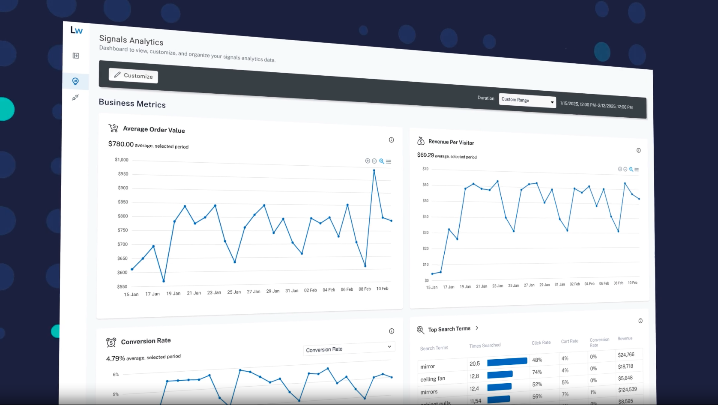This screenshot has width=718, height=405.
Task: Open the hamburger menu on the Revenue Per Visitor chart
Action: pos(637,169)
